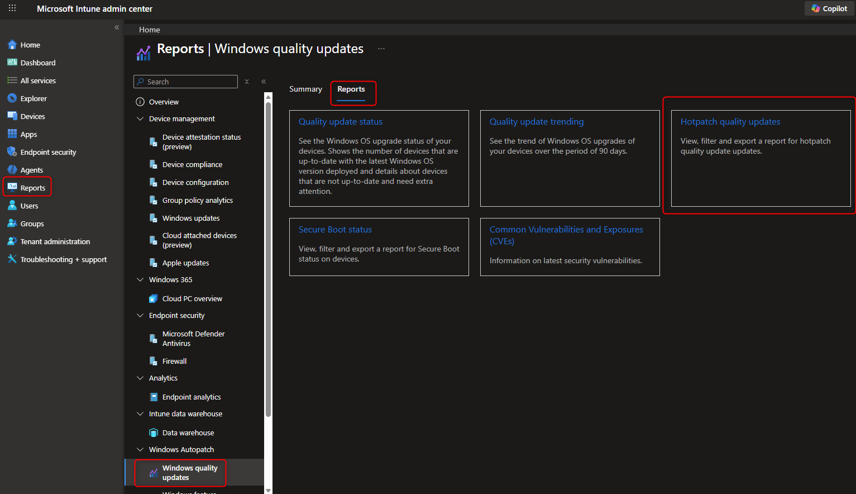Open Copilot in the top bar
This screenshot has height=494, width=856.
click(829, 8)
